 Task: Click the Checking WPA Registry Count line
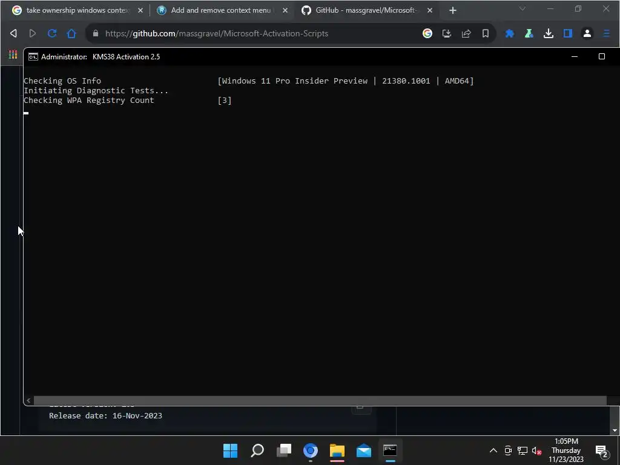(128, 101)
